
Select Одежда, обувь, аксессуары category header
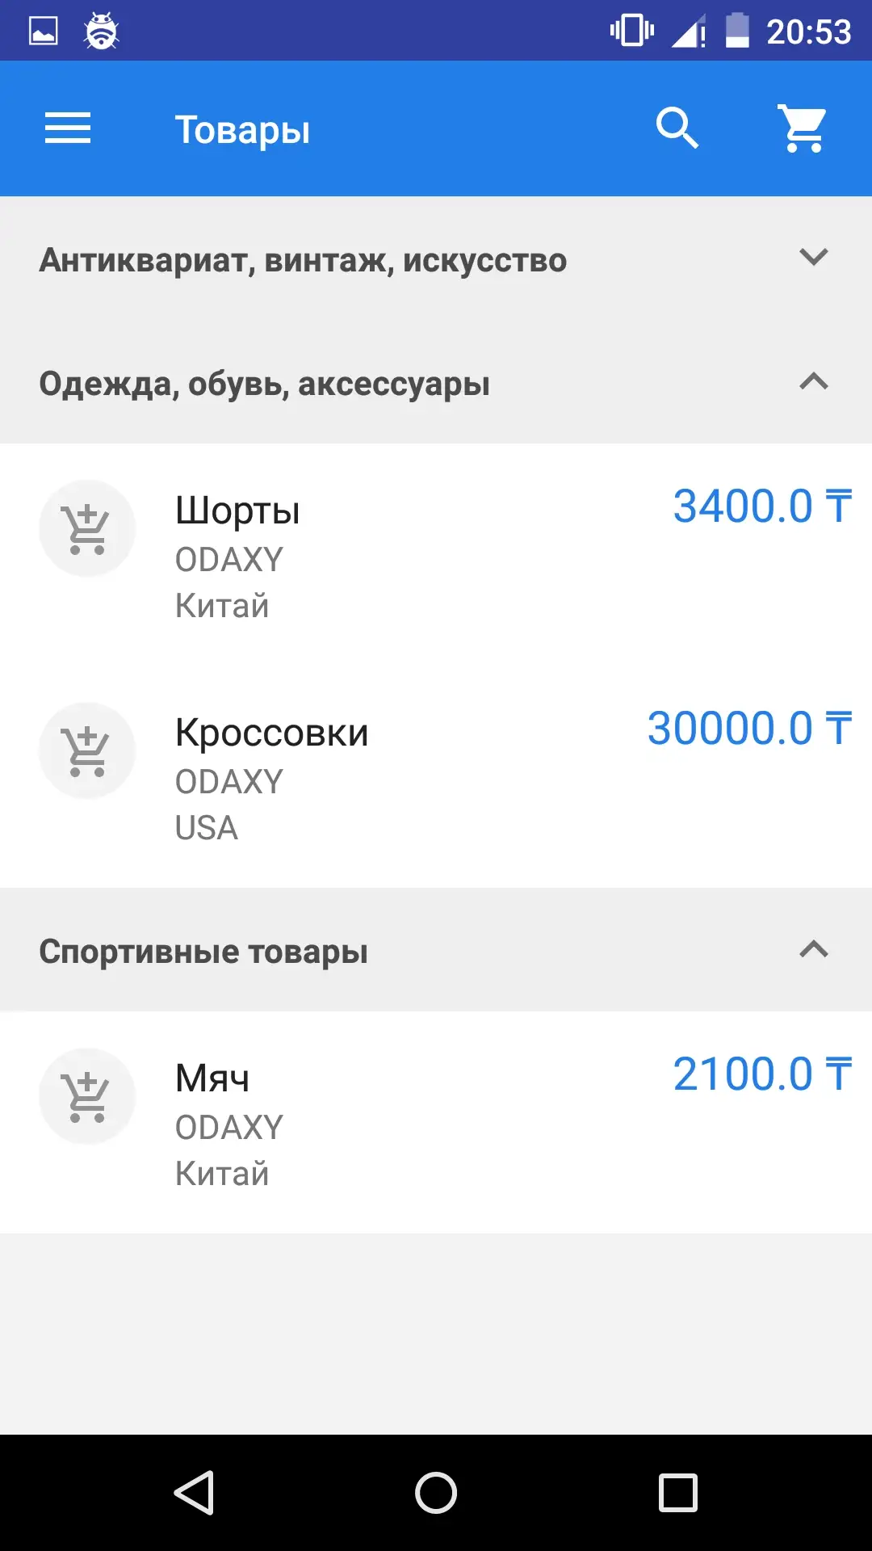tap(264, 384)
